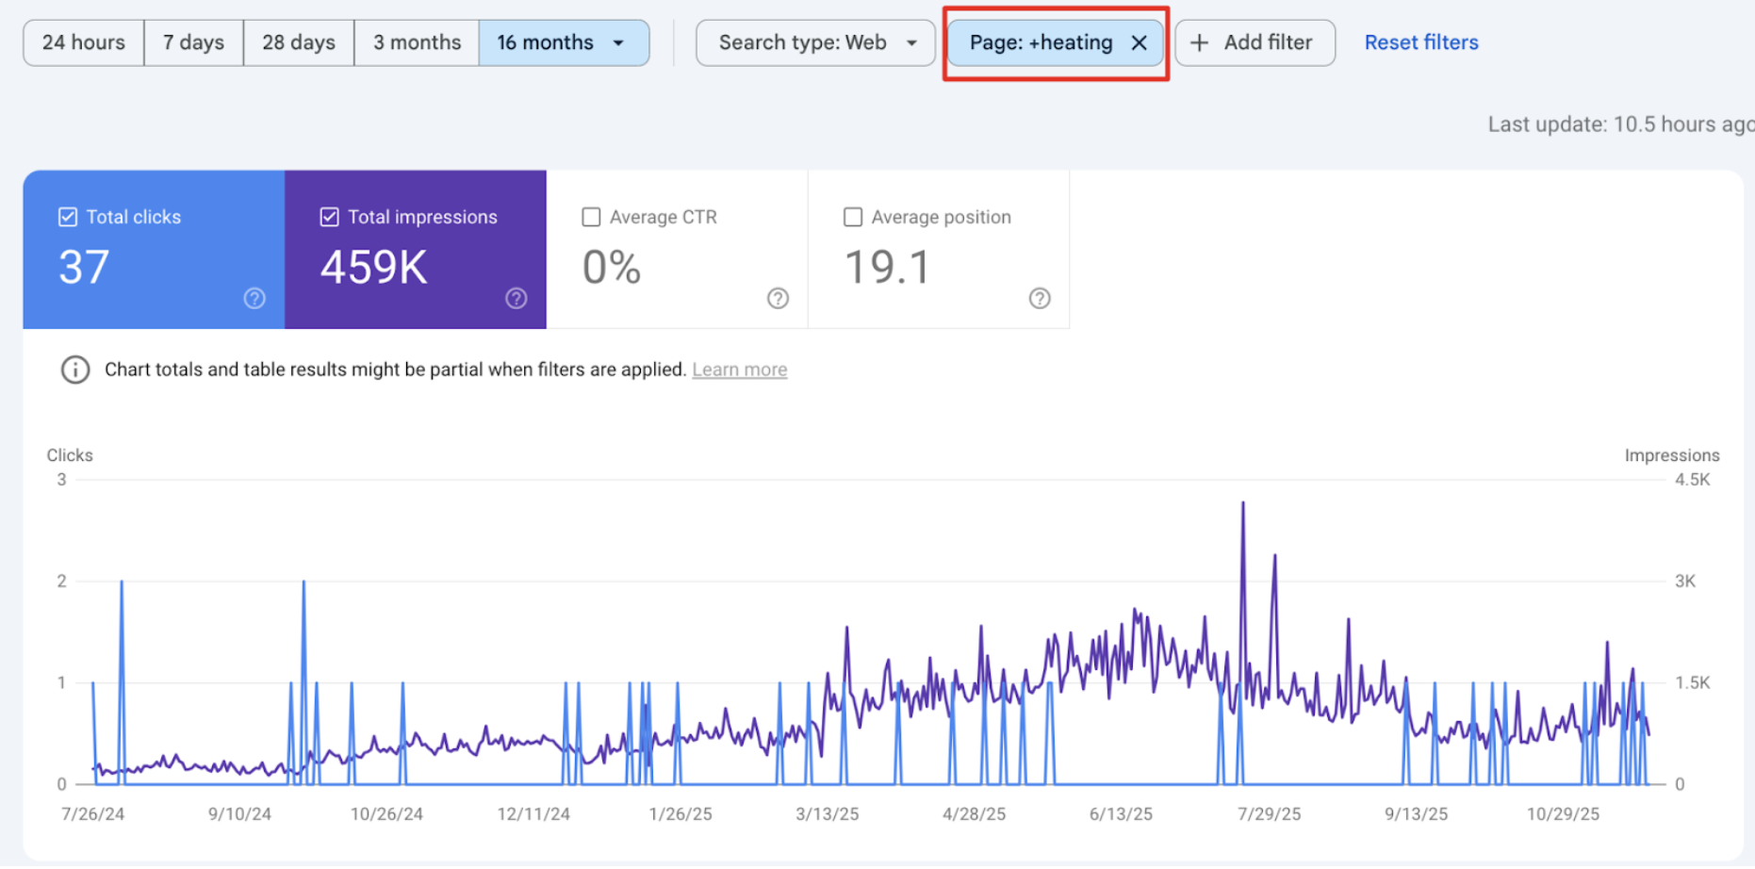Viewport: 1755px width, 869px height.
Task: Open the Average position help question mark
Action: [1039, 299]
